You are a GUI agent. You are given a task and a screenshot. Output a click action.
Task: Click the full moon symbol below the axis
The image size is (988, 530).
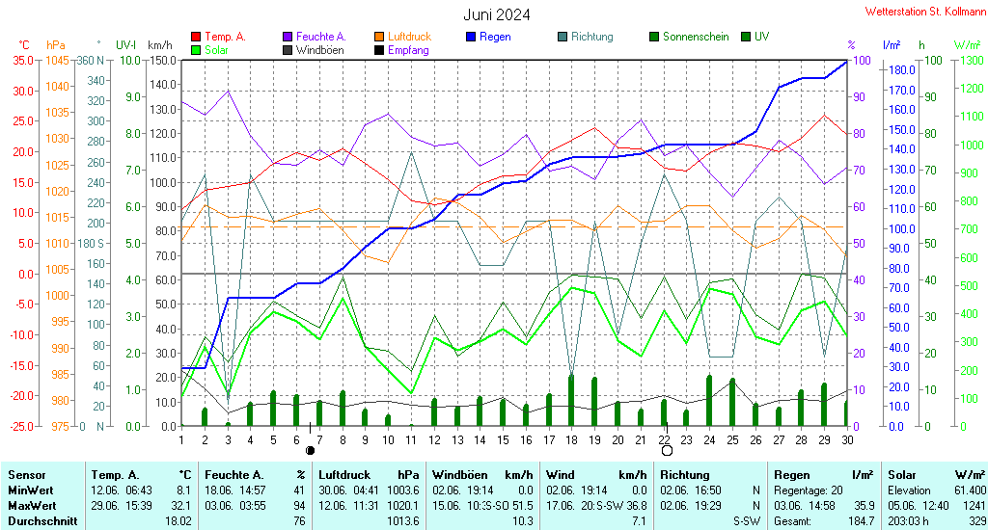667,451
